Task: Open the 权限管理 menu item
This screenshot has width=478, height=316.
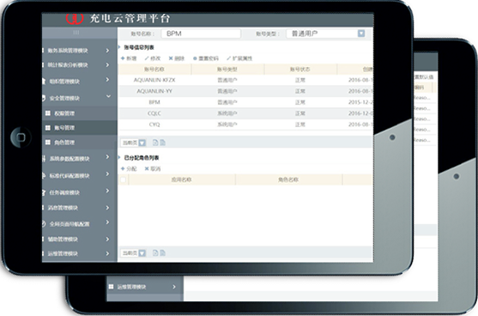Action: (x=79, y=113)
